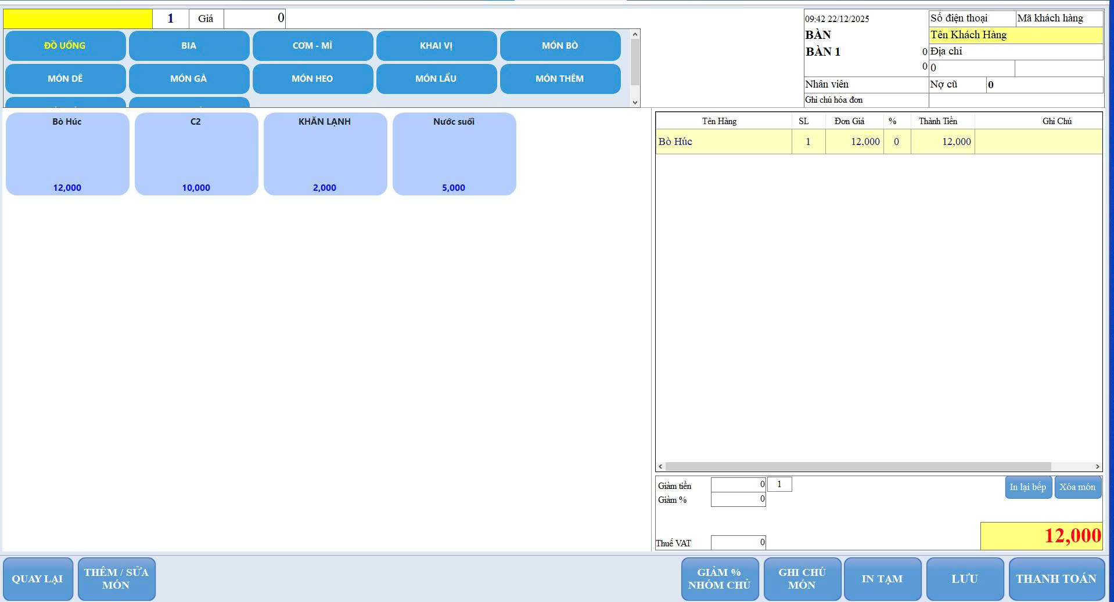The width and height of the screenshot is (1114, 602).
Task: Click the Thuế VAT input field
Action: click(x=738, y=543)
